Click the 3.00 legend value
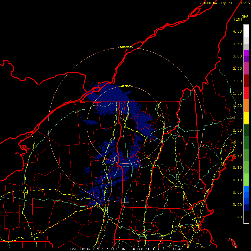251x251 pixels. click(237, 56)
